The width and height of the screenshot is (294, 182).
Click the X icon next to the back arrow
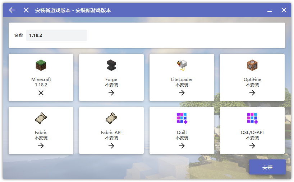point(26,10)
